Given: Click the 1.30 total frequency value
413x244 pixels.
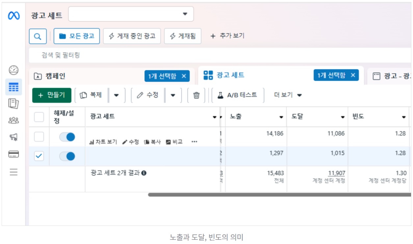Looking at the screenshot, I should (x=401, y=173).
